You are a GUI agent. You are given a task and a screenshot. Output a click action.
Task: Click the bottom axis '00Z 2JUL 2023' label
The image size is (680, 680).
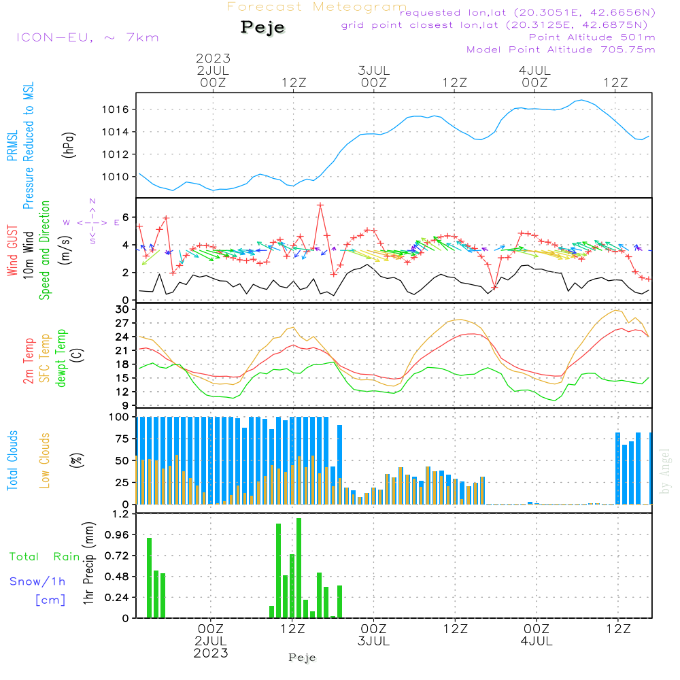pyautogui.click(x=211, y=641)
